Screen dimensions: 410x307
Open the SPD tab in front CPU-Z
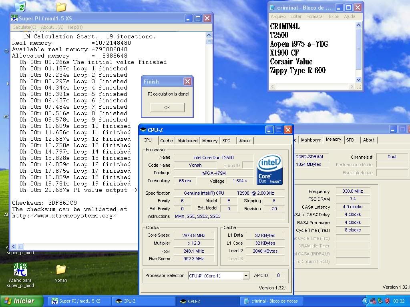227,141
